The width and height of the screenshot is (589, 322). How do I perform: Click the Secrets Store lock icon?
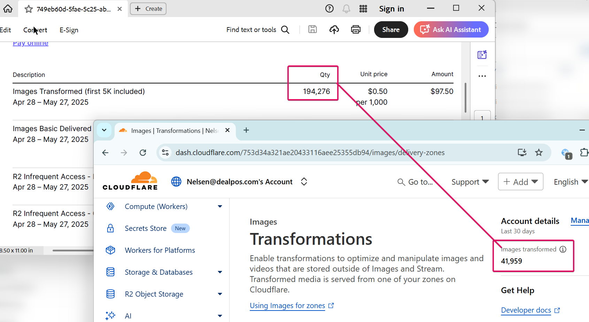pos(110,228)
